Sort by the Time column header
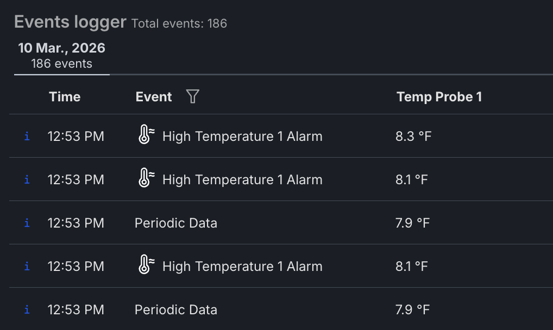The image size is (553, 330). coord(65,96)
